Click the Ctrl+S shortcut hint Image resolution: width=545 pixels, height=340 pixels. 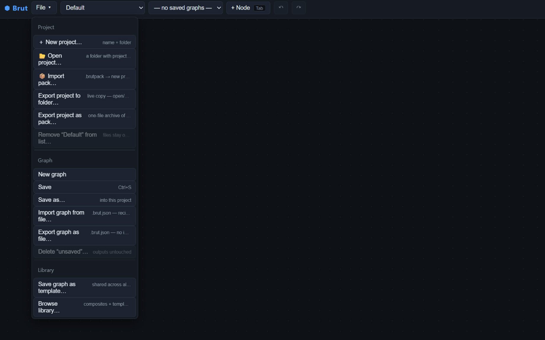(x=125, y=187)
